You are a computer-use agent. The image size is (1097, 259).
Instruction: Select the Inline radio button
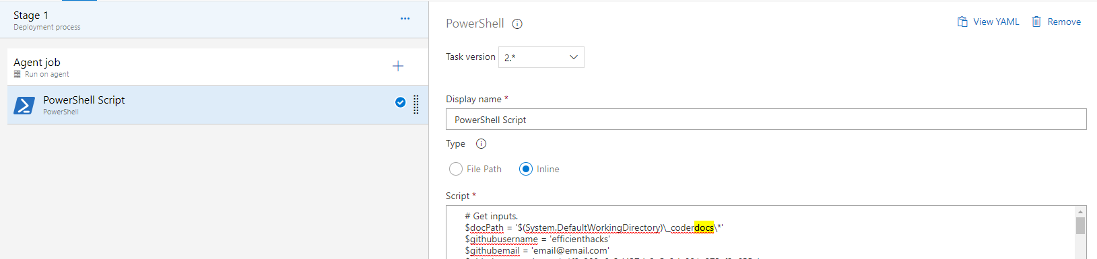[x=526, y=169]
